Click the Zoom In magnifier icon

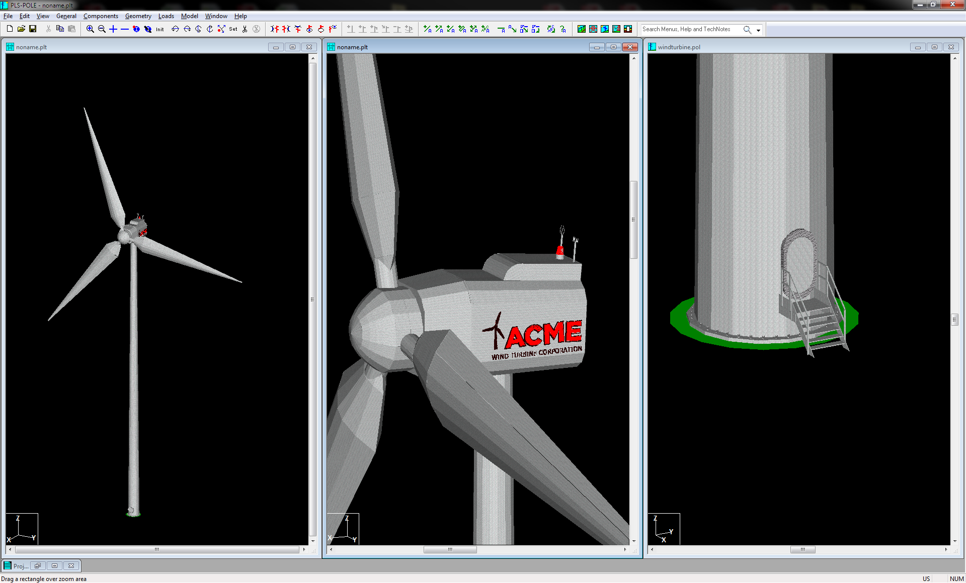click(x=90, y=29)
